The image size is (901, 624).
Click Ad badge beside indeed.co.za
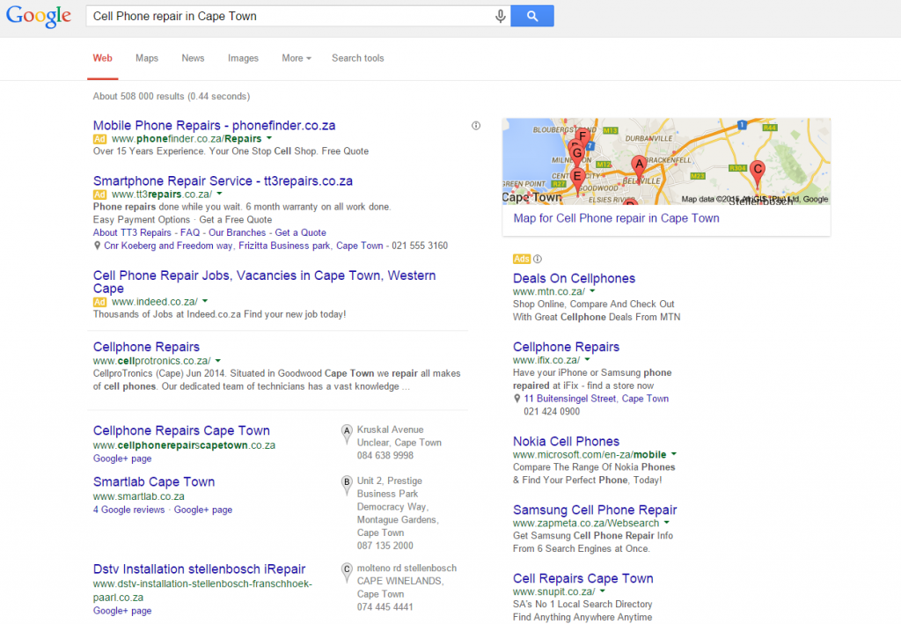pos(100,302)
